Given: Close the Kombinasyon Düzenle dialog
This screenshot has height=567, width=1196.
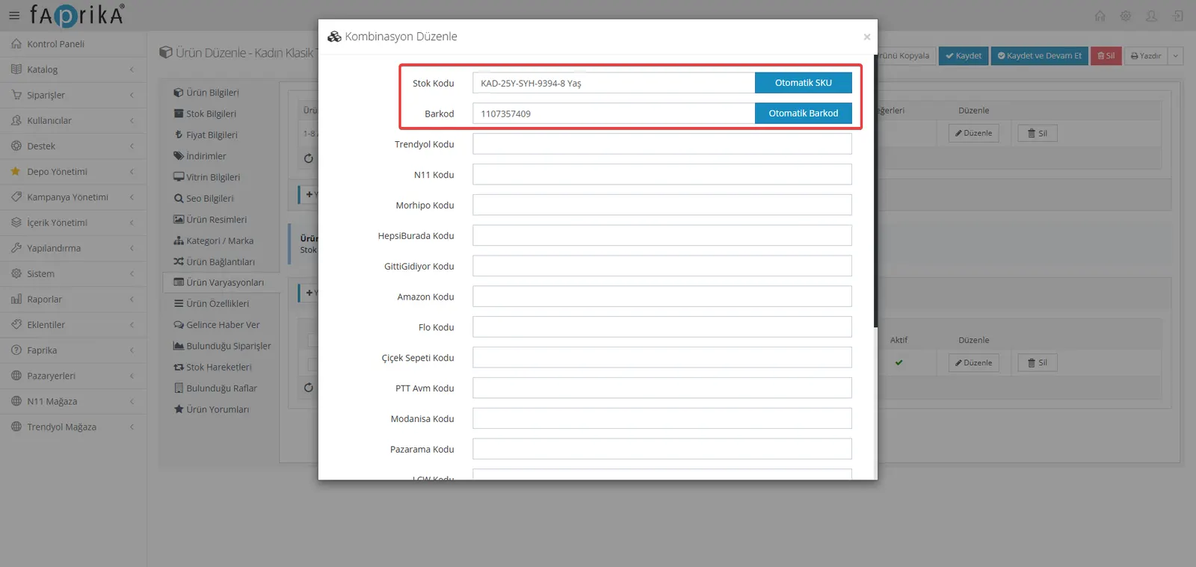Looking at the screenshot, I should pos(867,37).
